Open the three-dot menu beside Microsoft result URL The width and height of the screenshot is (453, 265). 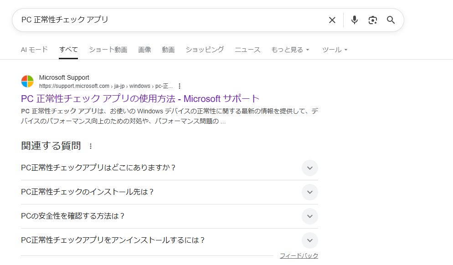[x=180, y=86]
